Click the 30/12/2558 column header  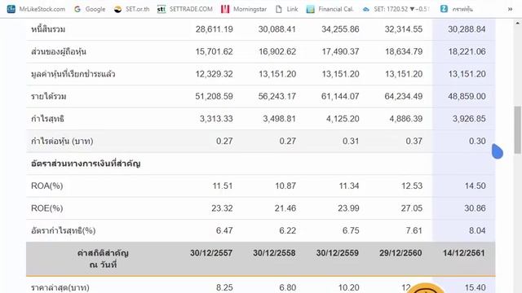pyautogui.click(x=274, y=253)
